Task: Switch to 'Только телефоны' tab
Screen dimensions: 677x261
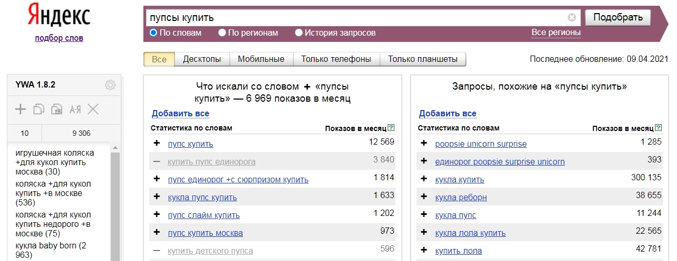Action: 336,59
